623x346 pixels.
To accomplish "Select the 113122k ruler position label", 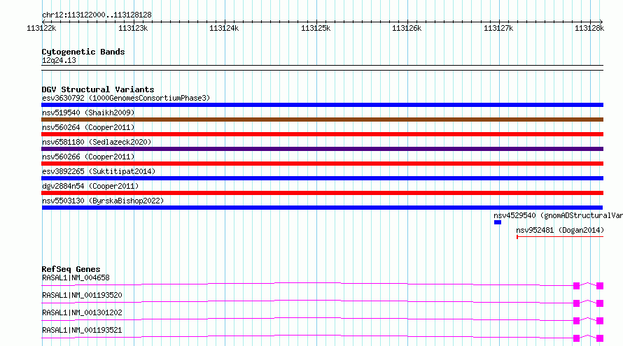I will (41, 28).
